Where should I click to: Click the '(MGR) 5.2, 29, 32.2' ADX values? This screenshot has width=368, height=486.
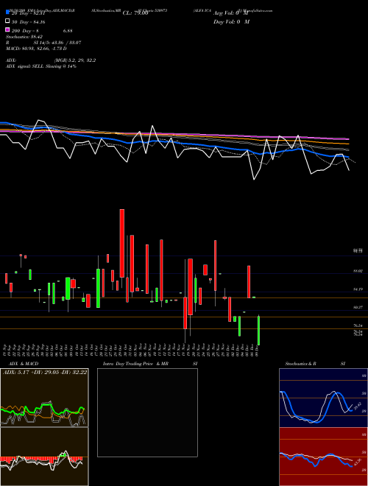point(74,60)
